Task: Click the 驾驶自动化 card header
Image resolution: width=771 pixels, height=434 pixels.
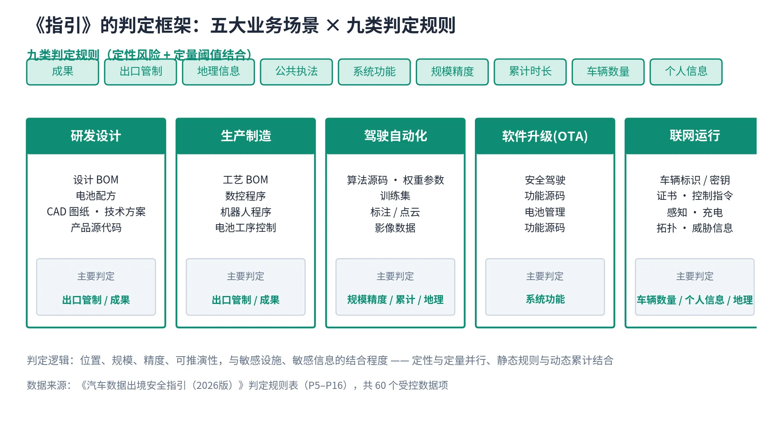Action: tap(395, 136)
